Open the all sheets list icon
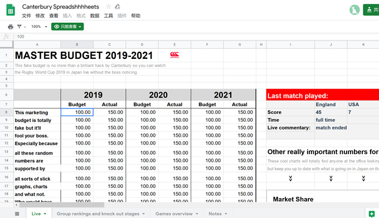 tap(17, 214)
